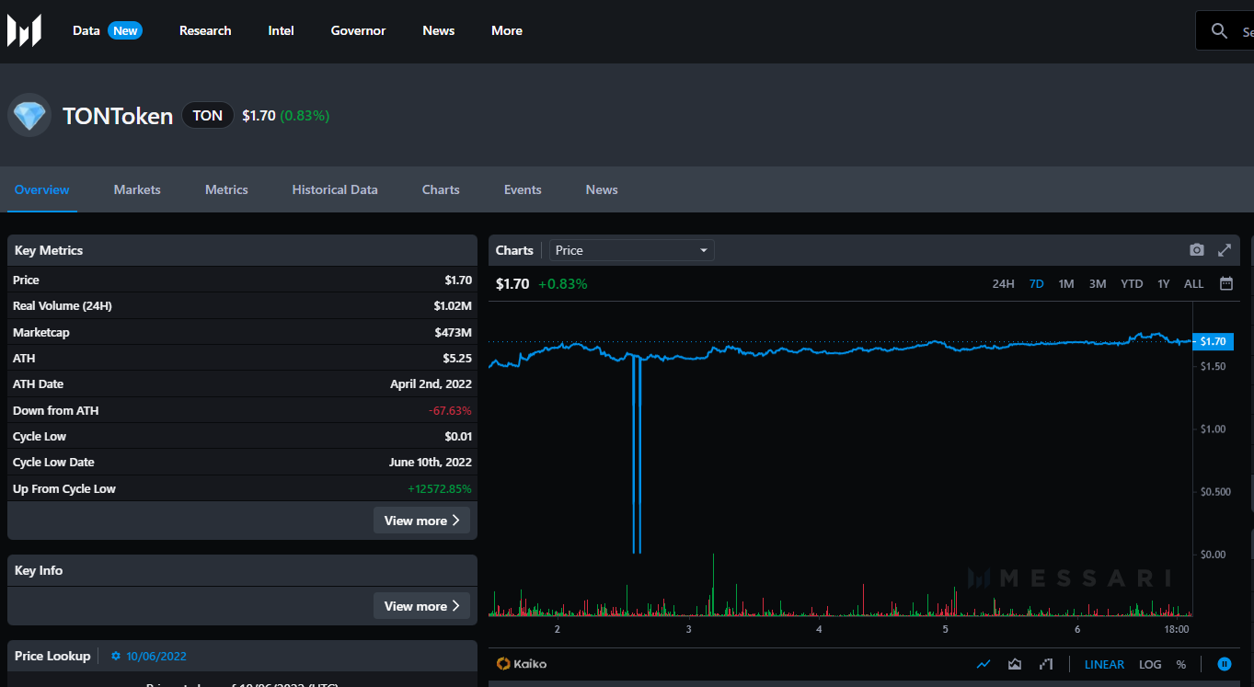Select the candlestick chart type icon

(1046, 664)
